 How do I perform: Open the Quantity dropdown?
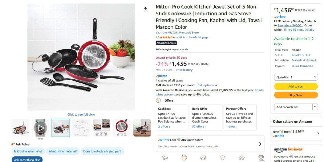coord(296,77)
